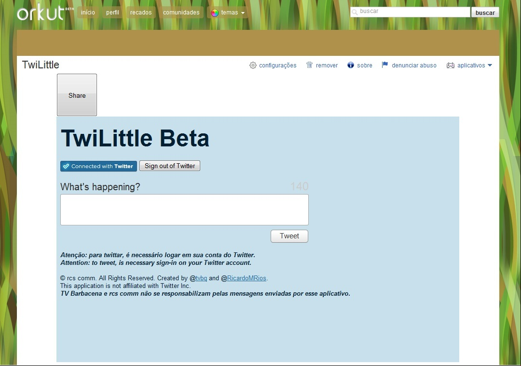Viewport: 521px width, 366px height.
Task: Click the configurações link text
Action: [277, 65]
